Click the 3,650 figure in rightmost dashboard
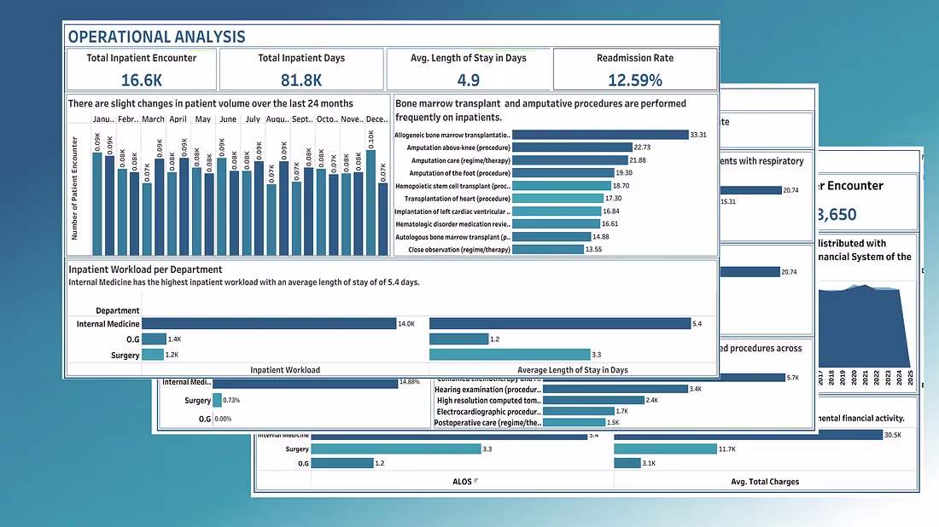939x527 pixels. coord(837,214)
